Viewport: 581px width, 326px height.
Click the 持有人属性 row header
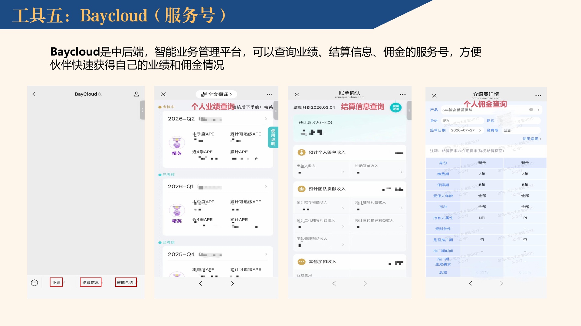(443, 218)
